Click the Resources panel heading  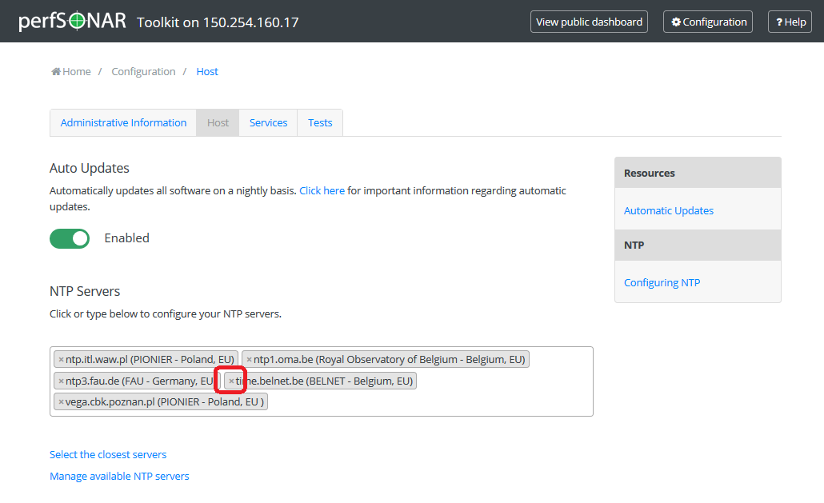click(698, 173)
